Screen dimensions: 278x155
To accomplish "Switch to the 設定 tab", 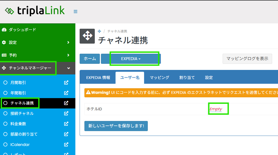I will pos(209,78).
